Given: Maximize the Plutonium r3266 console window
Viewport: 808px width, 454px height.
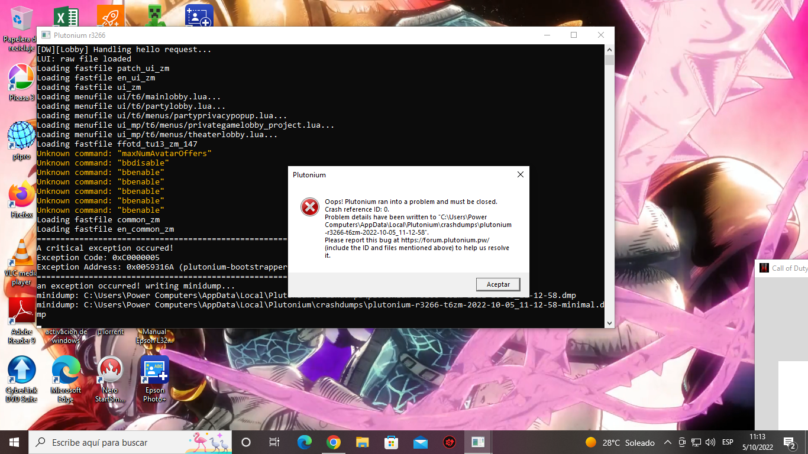Looking at the screenshot, I should coord(573,35).
